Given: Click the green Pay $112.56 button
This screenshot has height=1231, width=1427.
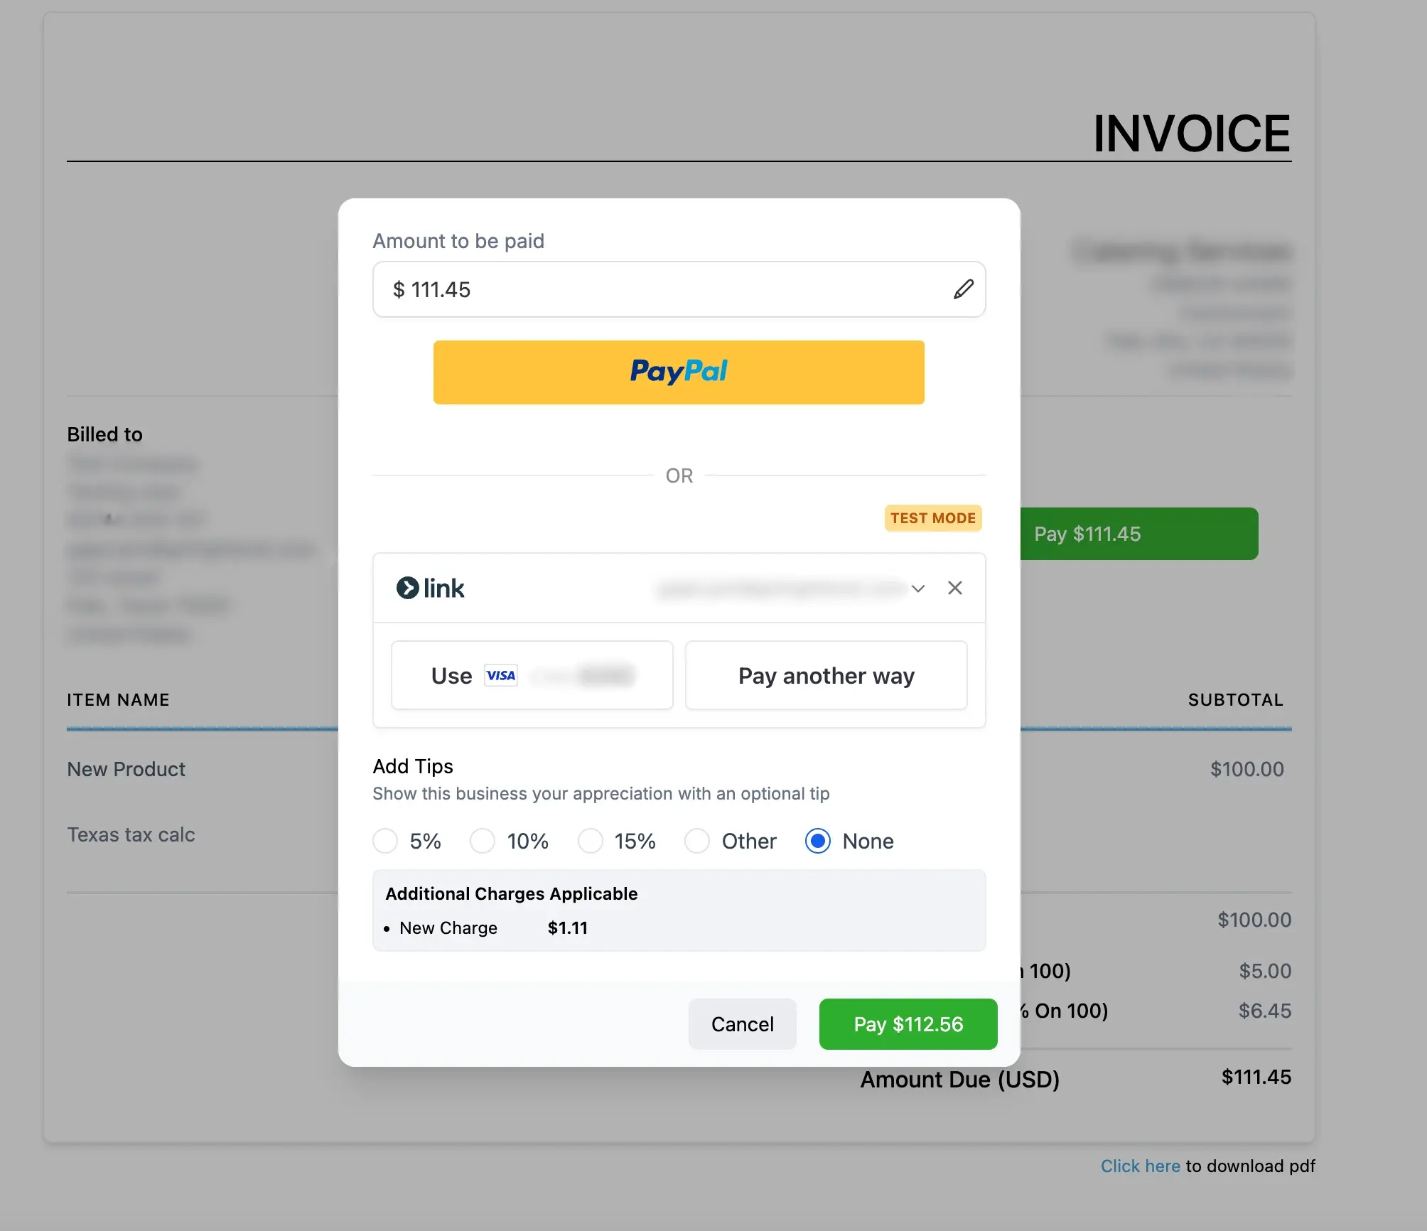Looking at the screenshot, I should 908,1024.
